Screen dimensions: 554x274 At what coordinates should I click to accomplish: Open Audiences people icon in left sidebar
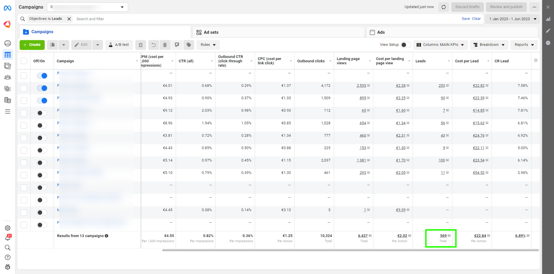7,77
